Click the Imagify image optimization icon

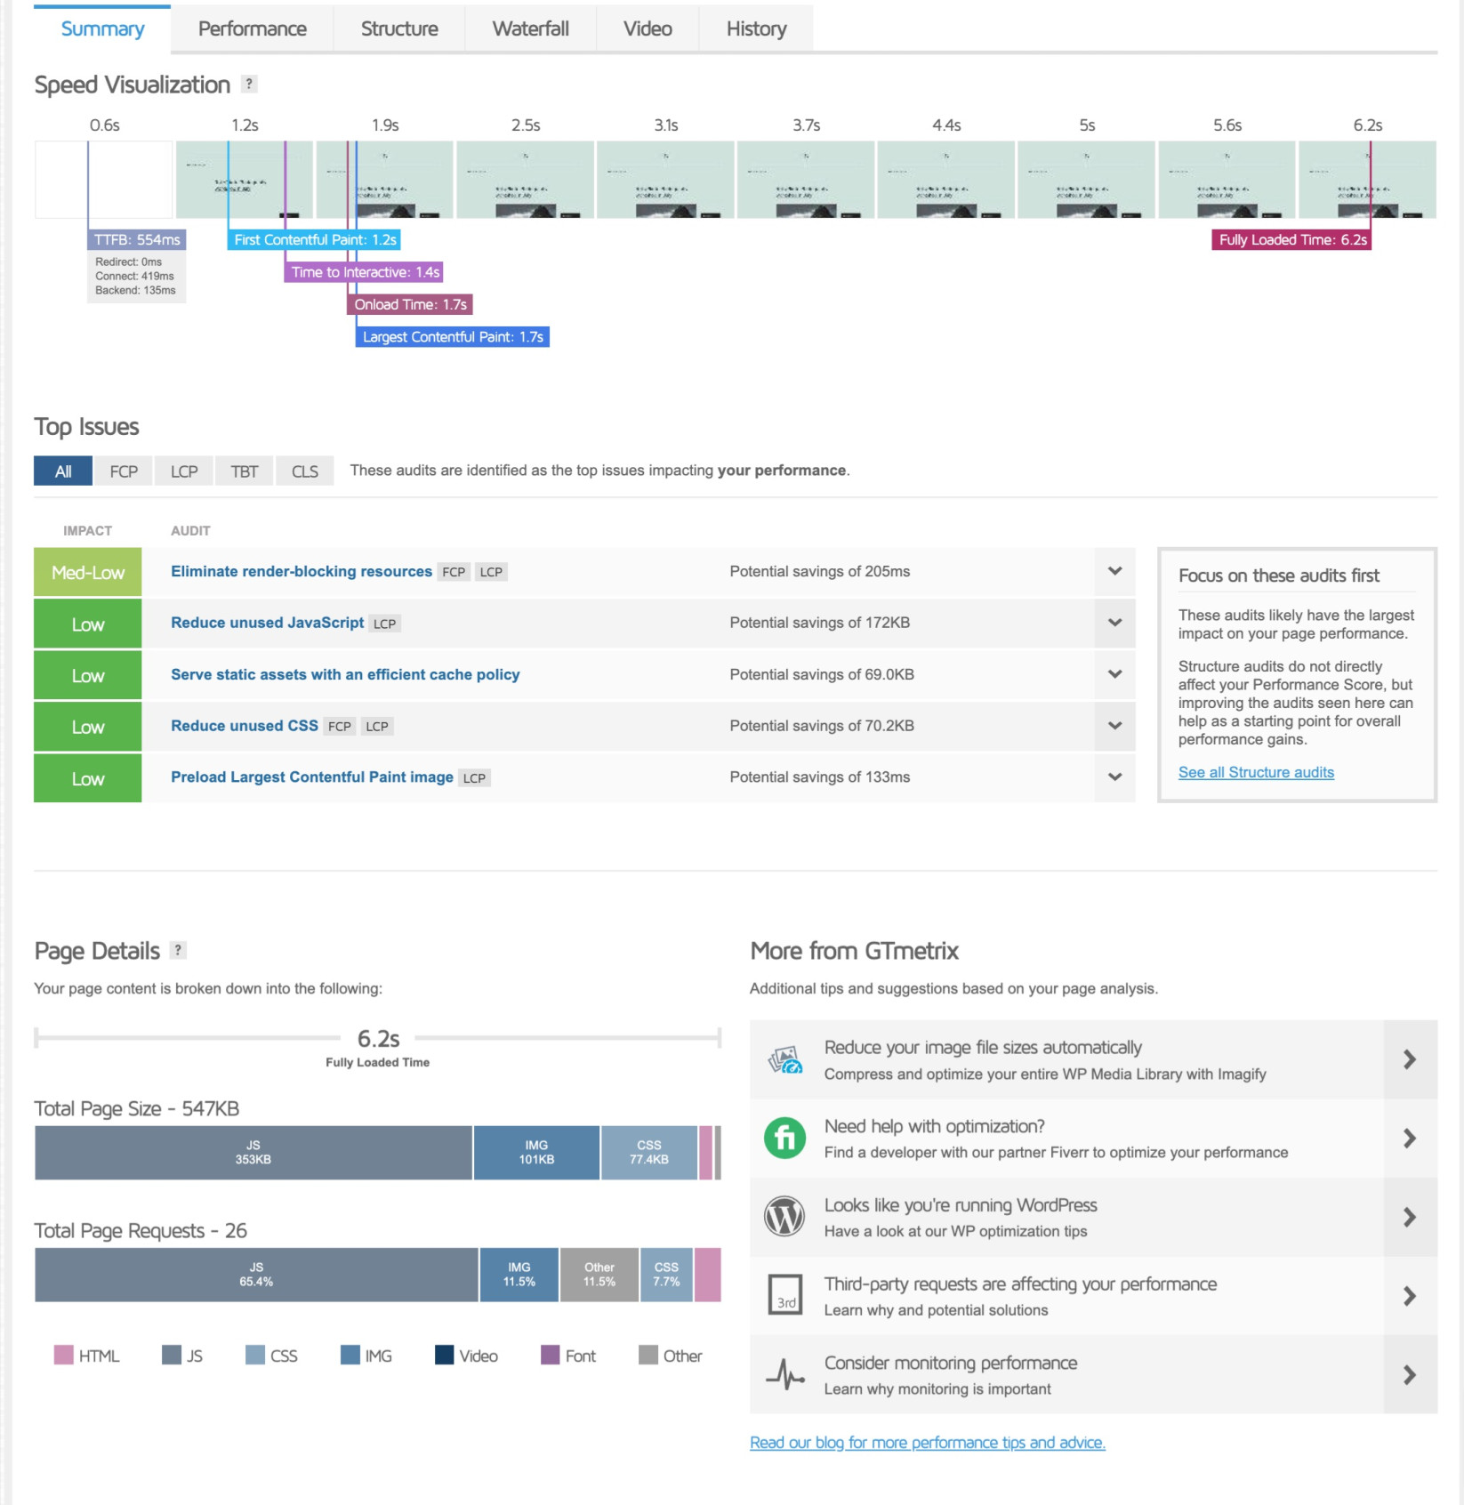pyautogui.click(x=785, y=1059)
